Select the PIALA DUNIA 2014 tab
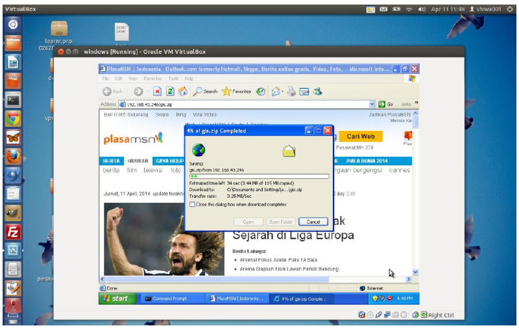This screenshot has height=328, width=519. pos(367,161)
